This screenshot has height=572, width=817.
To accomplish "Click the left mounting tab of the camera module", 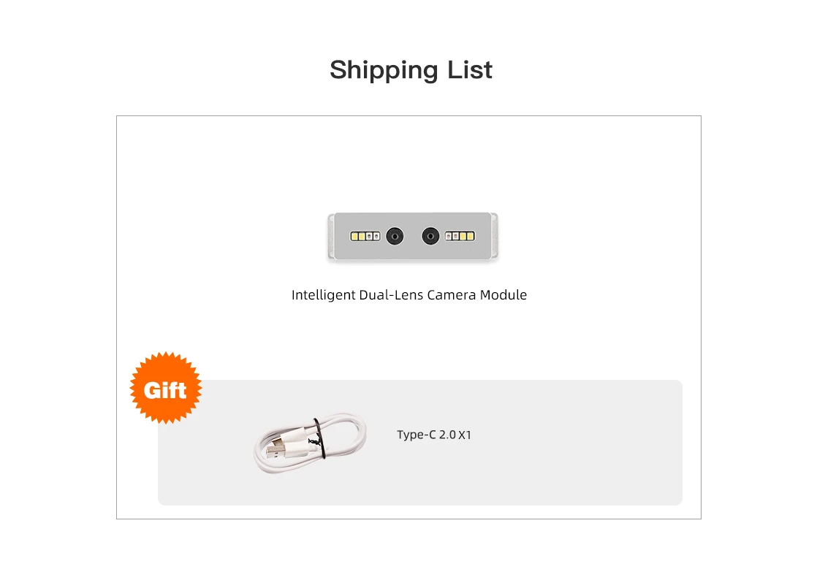I will pos(331,236).
